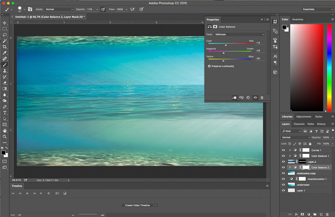Create a new adjustment layer icon
335x217 pixels.
click(309, 214)
